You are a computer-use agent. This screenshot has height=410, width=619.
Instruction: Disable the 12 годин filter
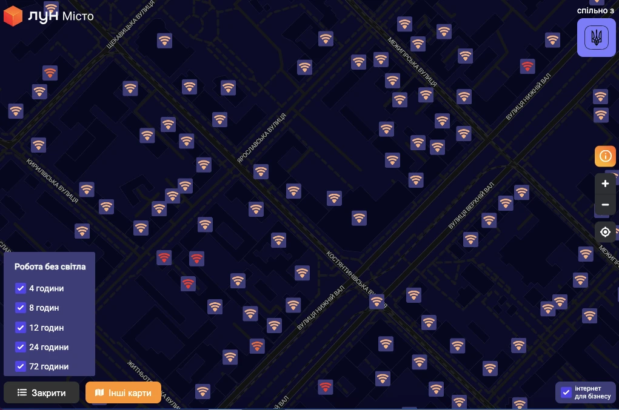[x=20, y=328]
